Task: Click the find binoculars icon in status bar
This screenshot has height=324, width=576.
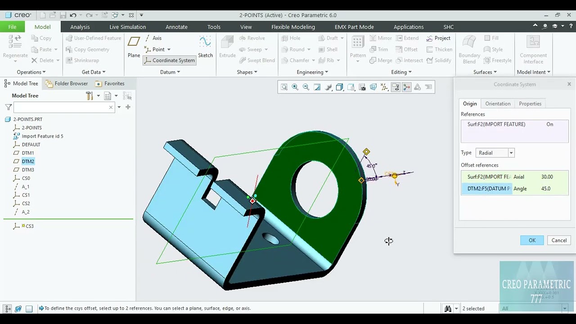Action: (448, 309)
